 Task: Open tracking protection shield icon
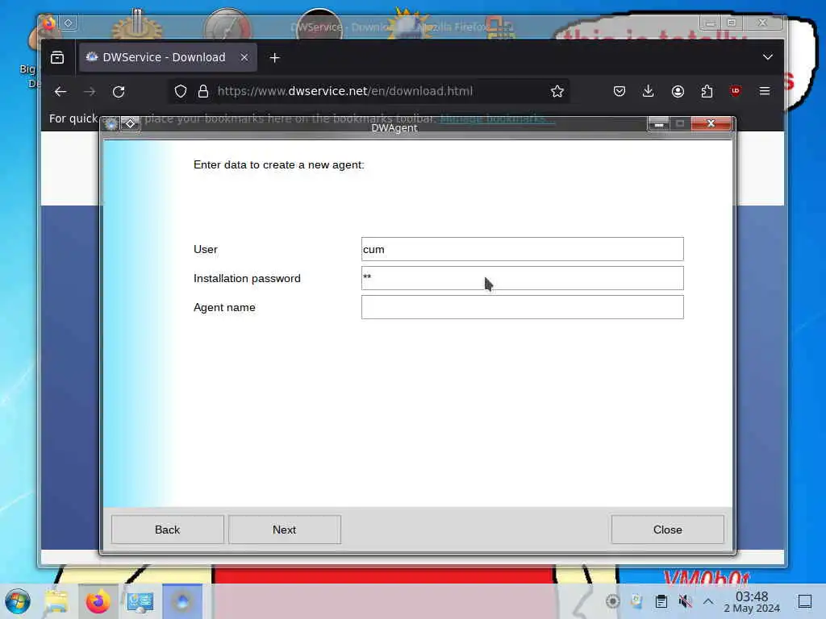(181, 92)
